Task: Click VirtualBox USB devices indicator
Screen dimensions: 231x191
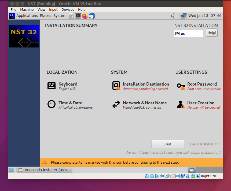Action: pyautogui.click(x=167, y=176)
